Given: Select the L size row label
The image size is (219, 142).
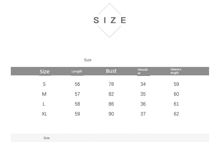Looking at the screenshot, I should (x=44, y=104).
